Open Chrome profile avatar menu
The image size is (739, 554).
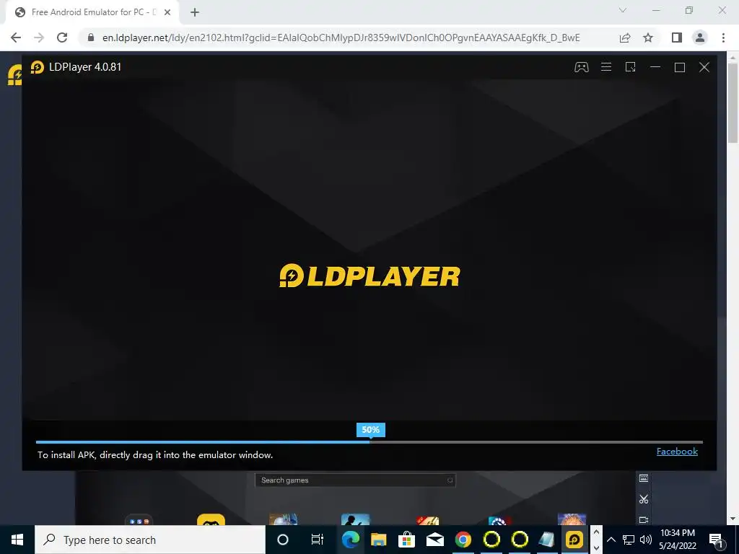[700, 38]
